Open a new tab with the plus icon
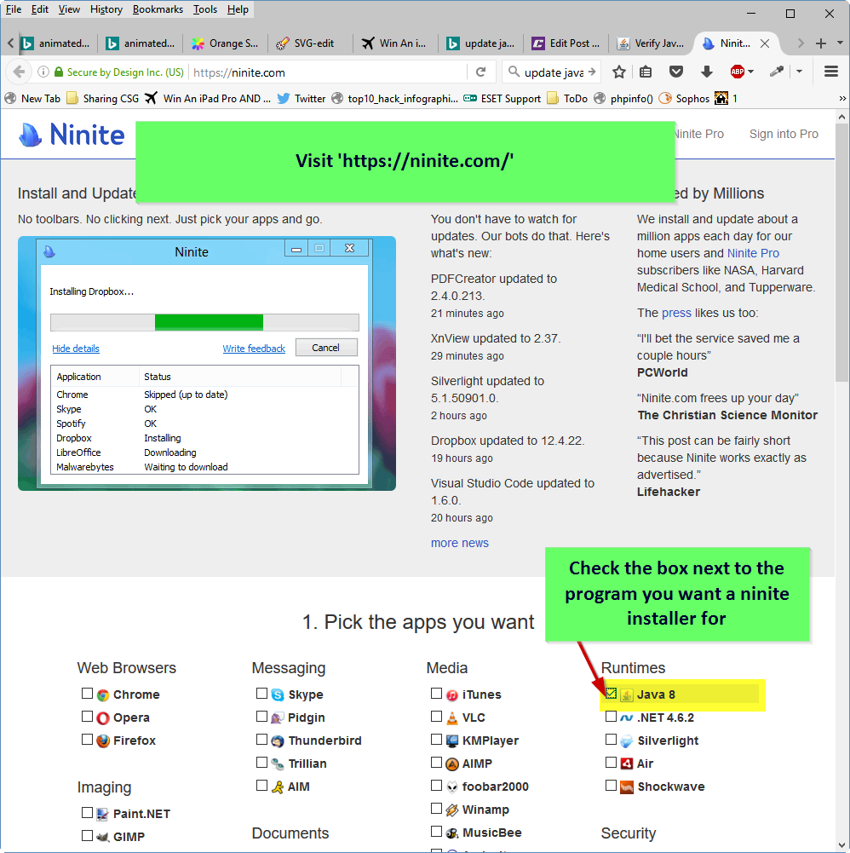850x853 pixels. [x=821, y=43]
